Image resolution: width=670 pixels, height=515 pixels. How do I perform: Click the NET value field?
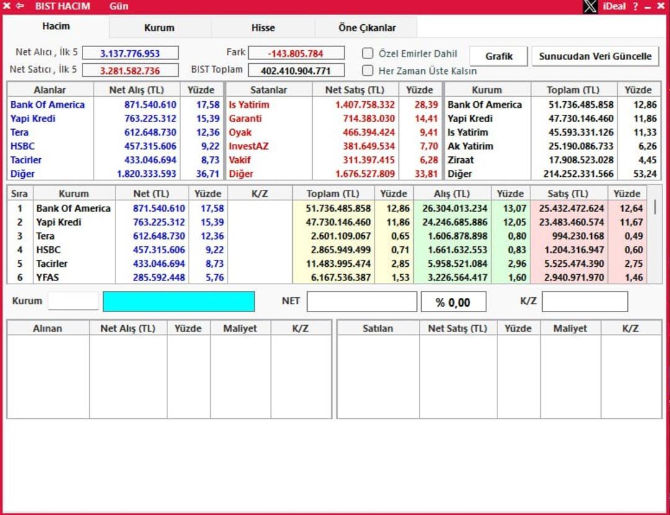click(362, 302)
